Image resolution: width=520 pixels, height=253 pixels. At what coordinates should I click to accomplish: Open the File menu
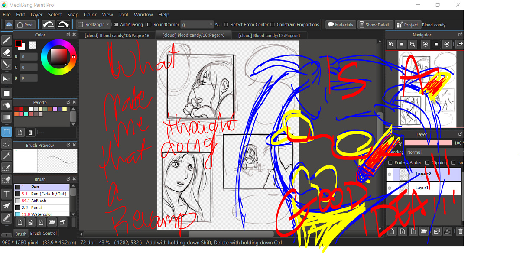point(6,15)
